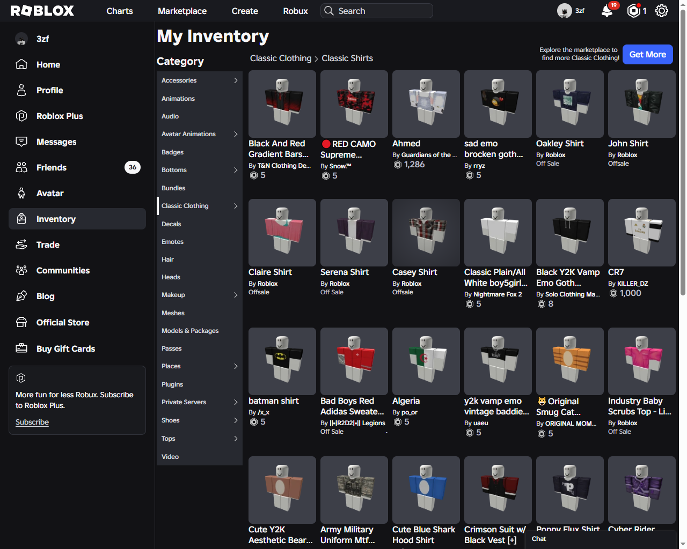This screenshot has width=687, height=549.
Task: Select the Passes category
Action: (x=199, y=348)
